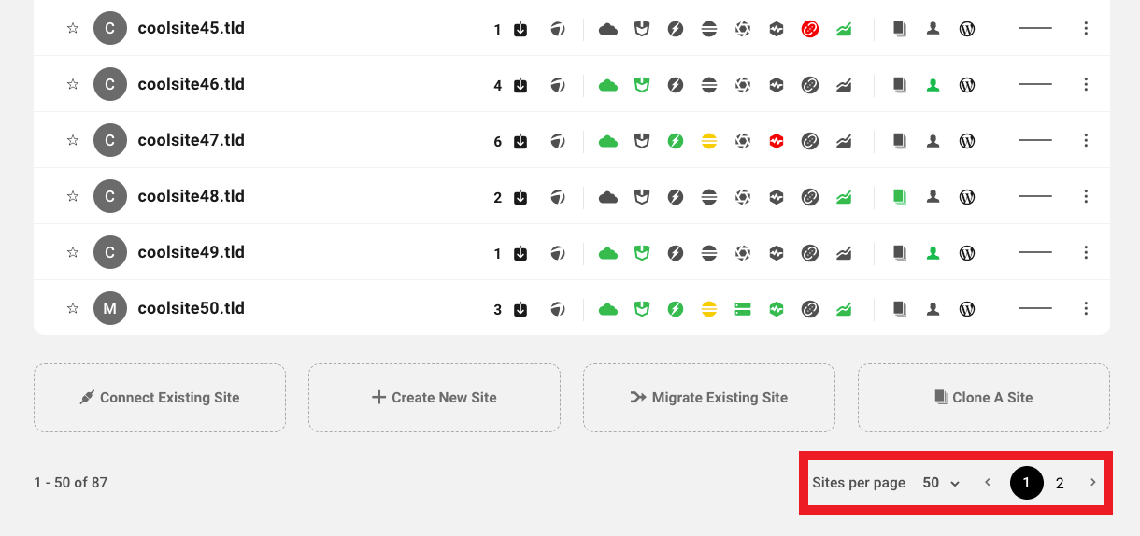Viewport: 1140px width, 536px height.
Task: Click the updates download icon for coolsite46.tld
Action: [520, 85]
